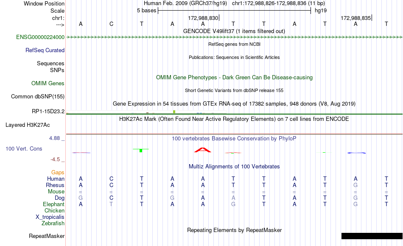The height and width of the screenshot is (246, 403).
Task: Click the Layered H3K27Ac track label
Action: [28, 125]
